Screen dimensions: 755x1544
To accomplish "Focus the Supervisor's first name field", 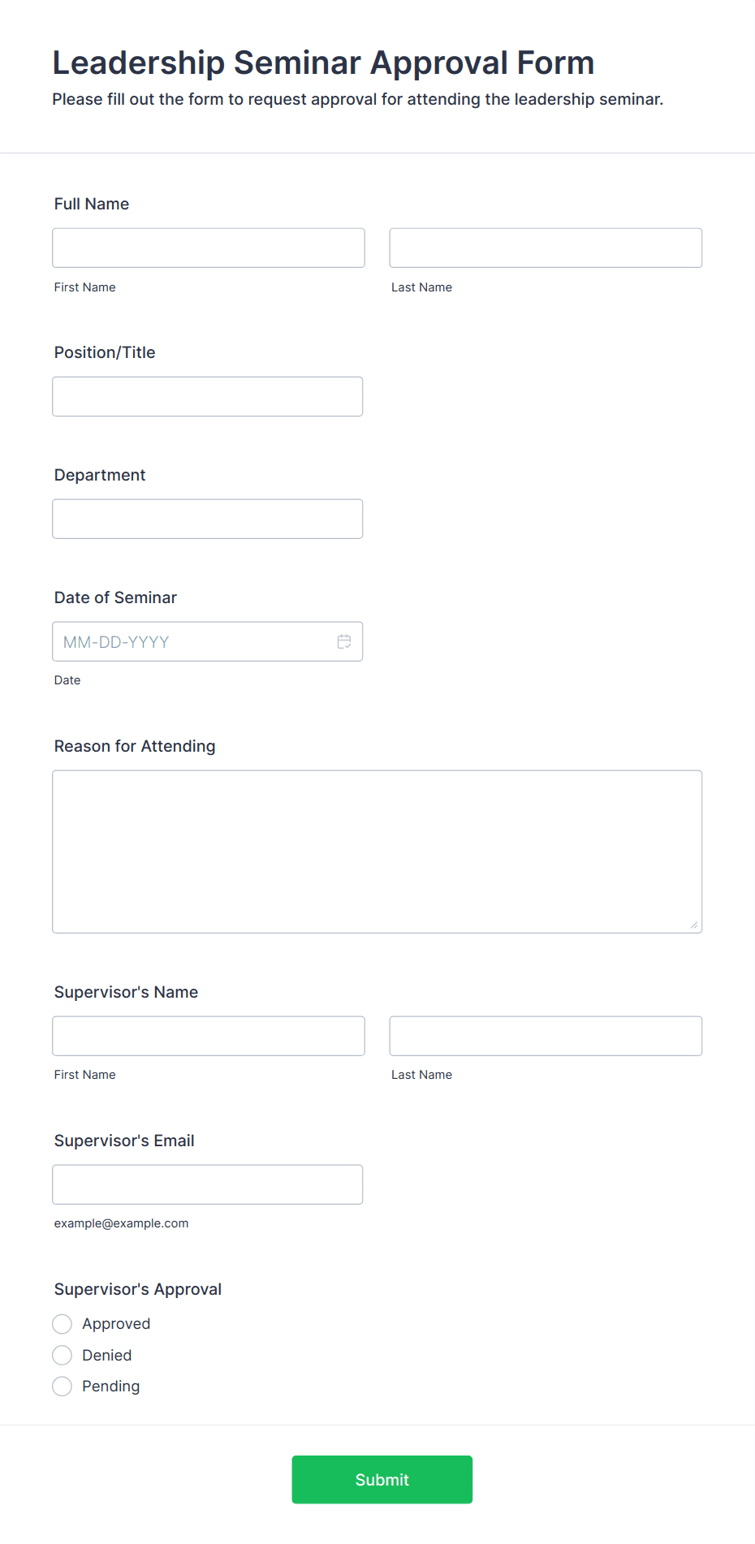I will (209, 1036).
